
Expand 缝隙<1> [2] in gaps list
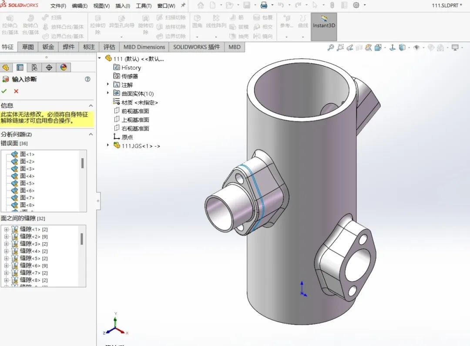[6, 229]
